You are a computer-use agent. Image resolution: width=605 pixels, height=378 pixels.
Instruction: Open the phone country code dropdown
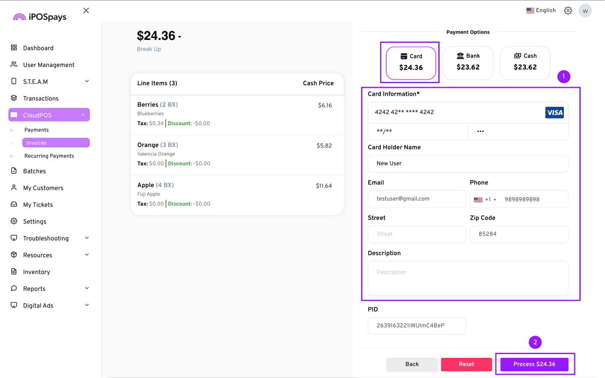tap(485, 199)
